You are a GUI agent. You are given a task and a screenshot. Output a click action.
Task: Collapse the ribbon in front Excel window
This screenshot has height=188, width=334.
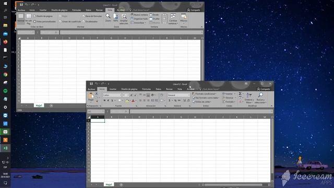click(x=271, y=106)
